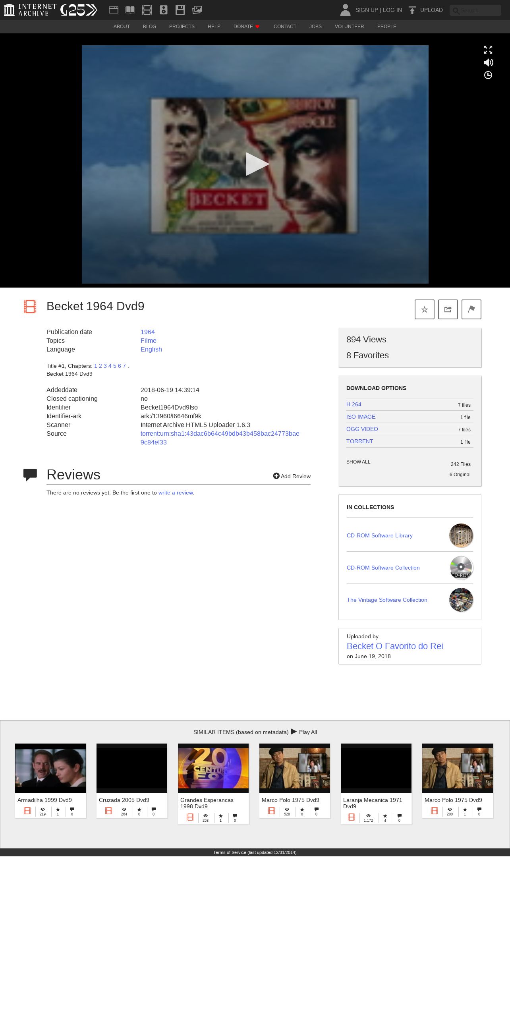Flag this item with the flag button
This screenshot has height=1020, width=510.
tap(471, 309)
